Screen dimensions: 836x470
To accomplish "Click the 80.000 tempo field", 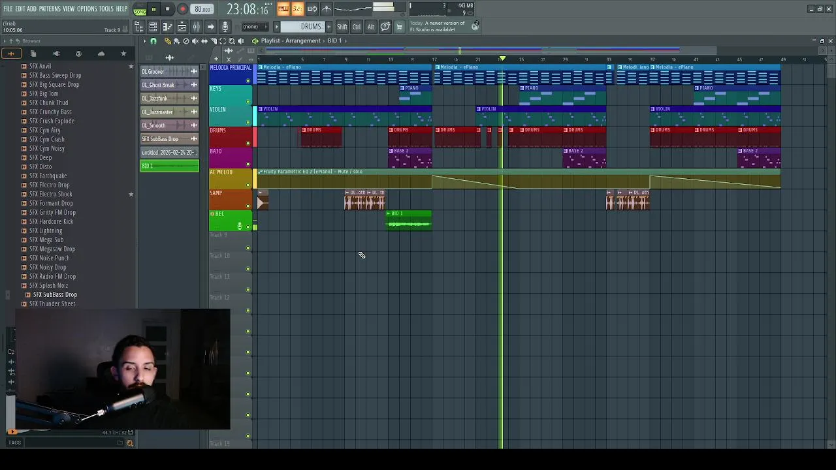I will point(202,10).
